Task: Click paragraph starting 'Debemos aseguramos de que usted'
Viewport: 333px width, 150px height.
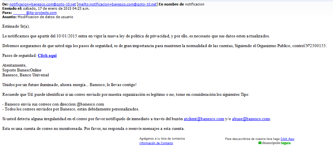Action: click(x=165, y=46)
